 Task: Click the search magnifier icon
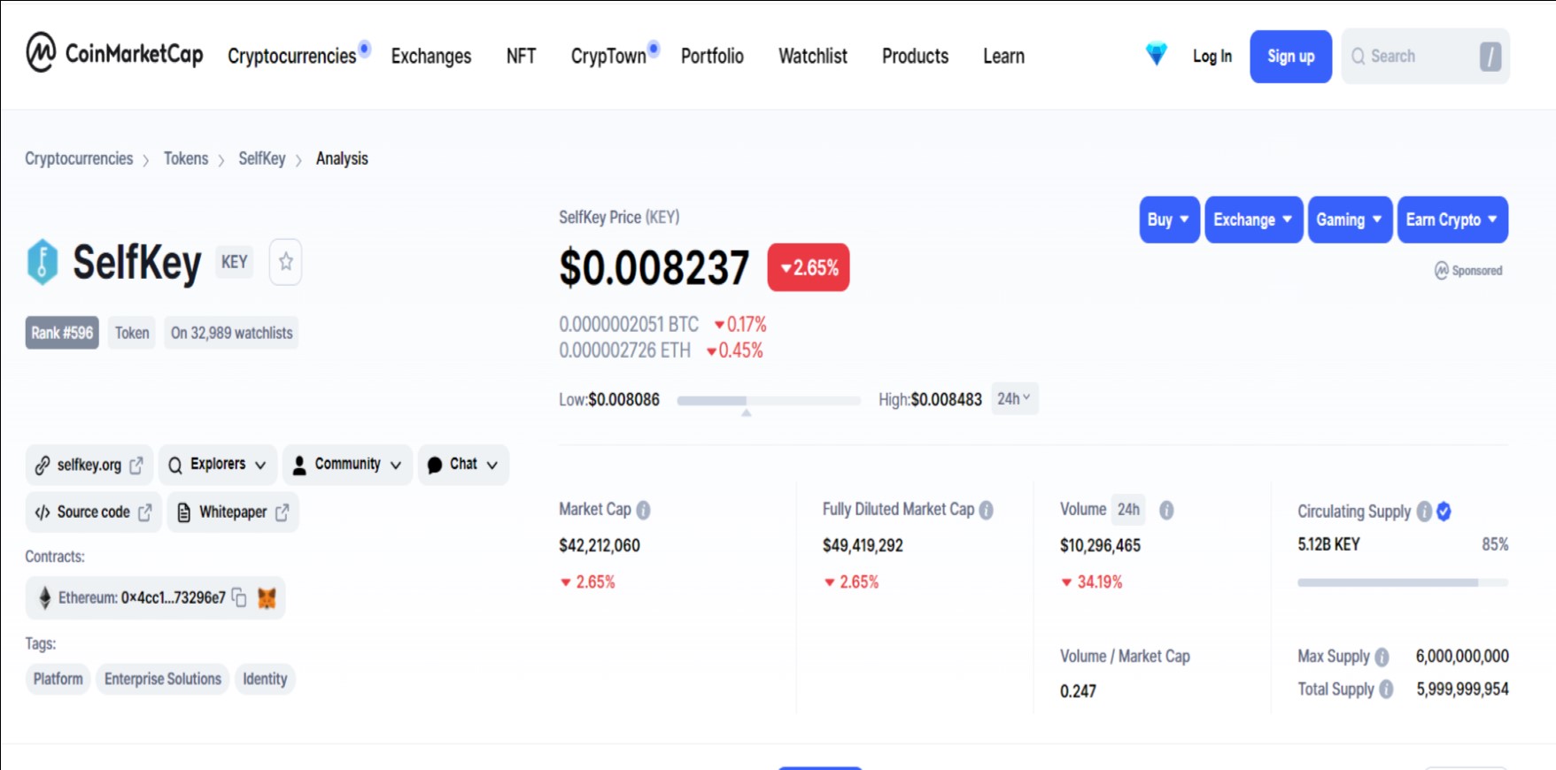pyautogui.click(x=1358, y=57)
